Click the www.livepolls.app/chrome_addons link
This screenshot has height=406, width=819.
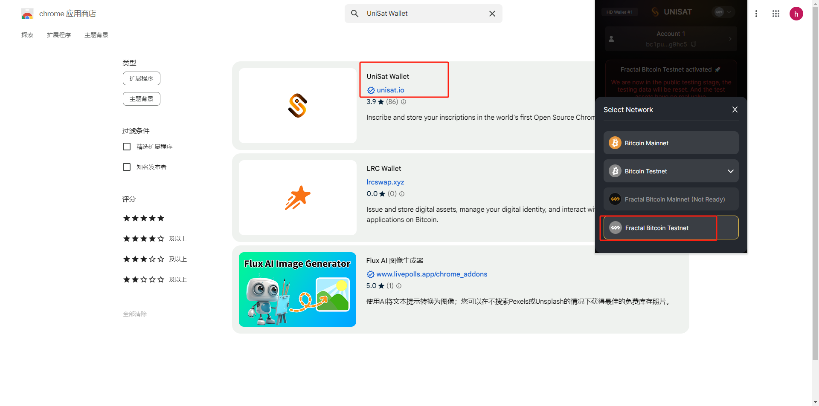tap(432, 274)
